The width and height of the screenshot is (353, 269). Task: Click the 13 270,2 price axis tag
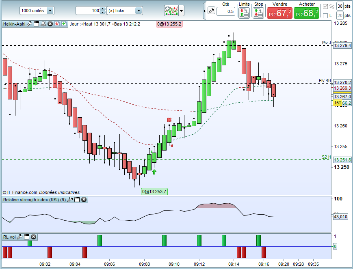pos(342,82)
